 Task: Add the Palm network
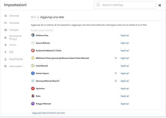coord(125,96)
